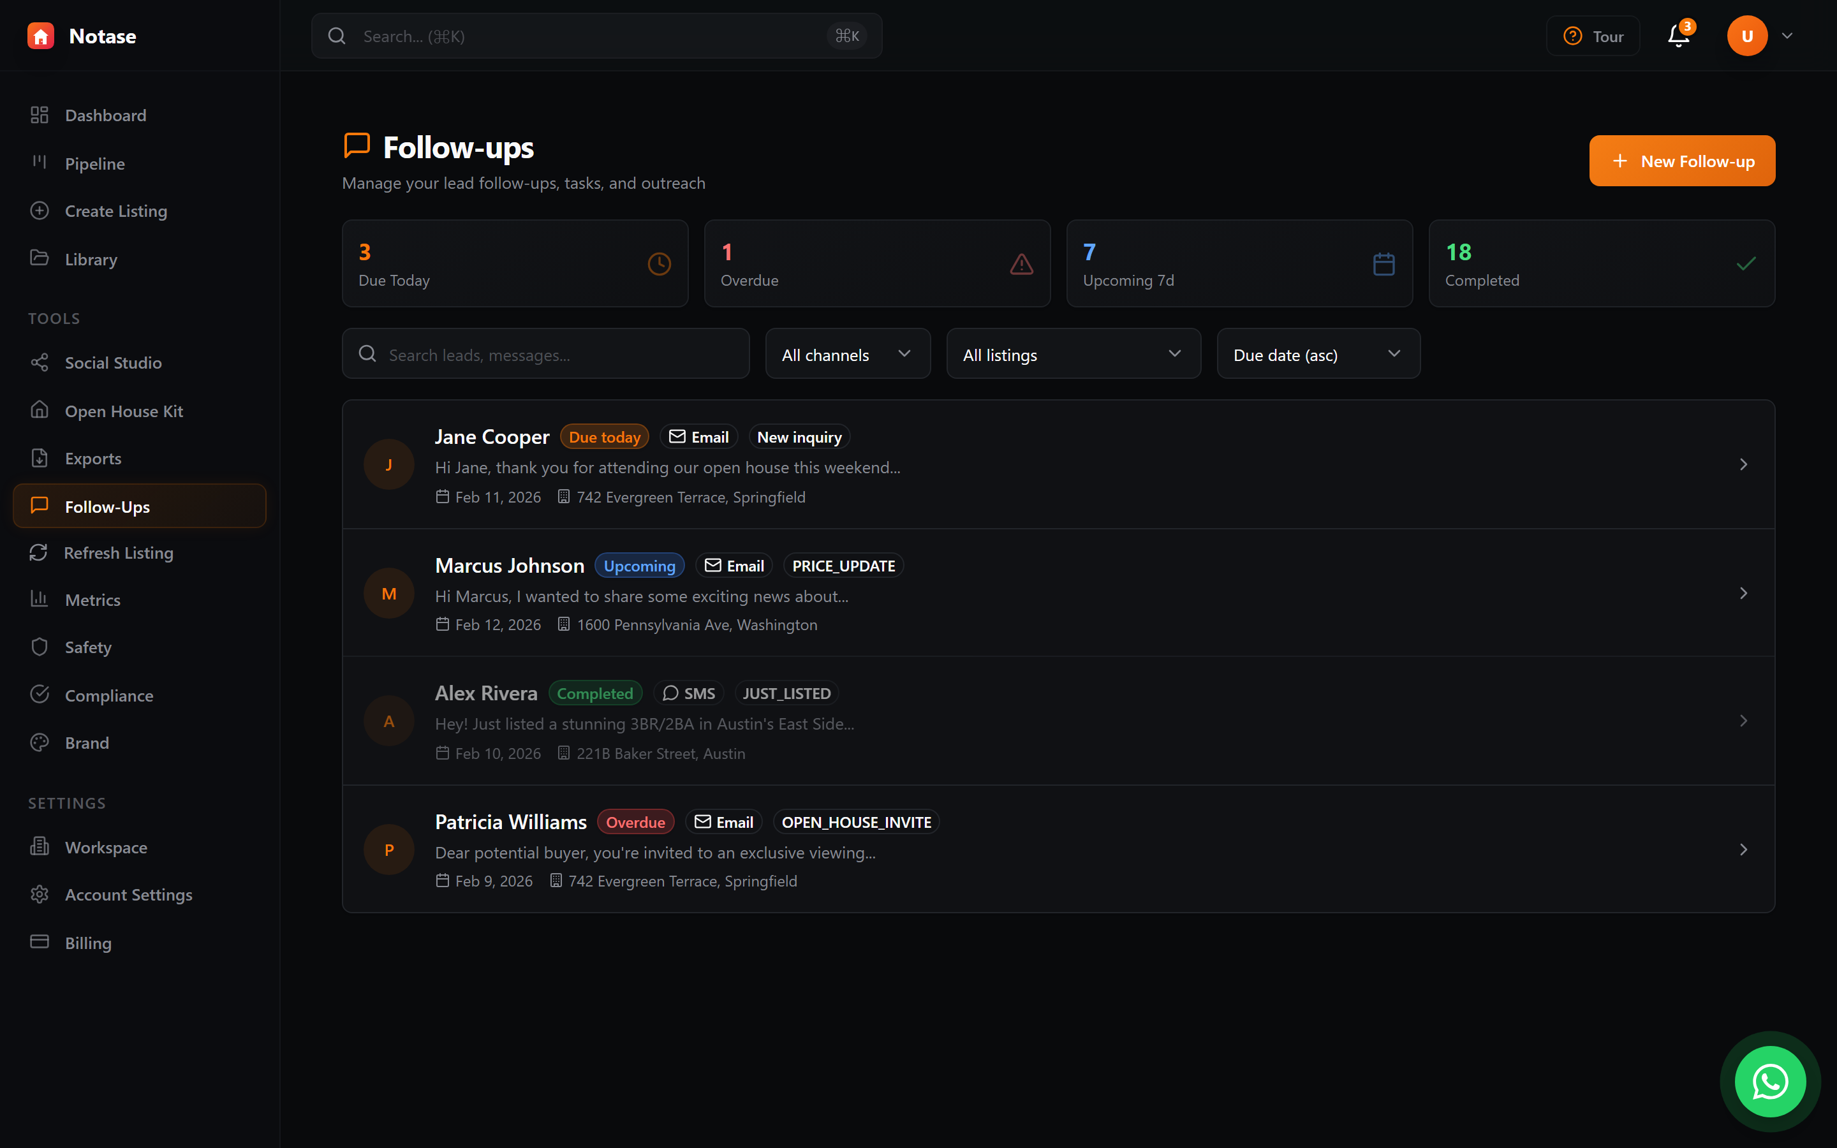Open Account Settings from sidebar
This screenshot has height=1148, width=1837.
[x=128, y=894]
